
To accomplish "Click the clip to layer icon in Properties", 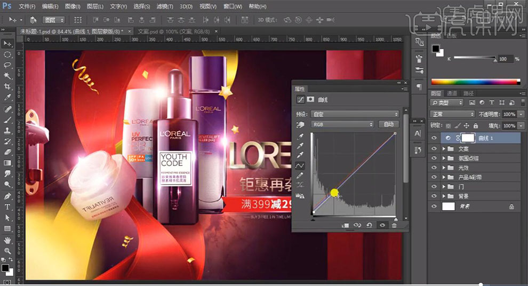I will click(x=345, y=225).
